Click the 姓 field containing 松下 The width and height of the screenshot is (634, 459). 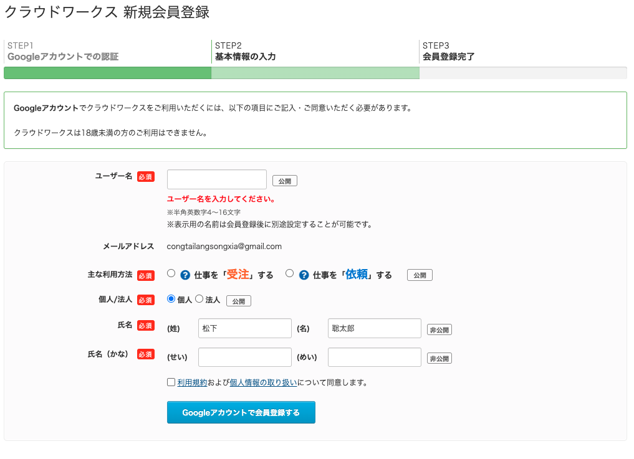(244, 328)
